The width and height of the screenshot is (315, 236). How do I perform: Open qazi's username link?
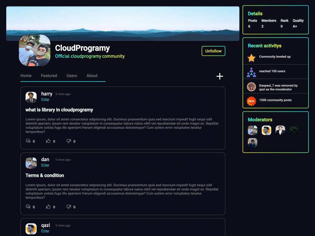pos(46,225)
